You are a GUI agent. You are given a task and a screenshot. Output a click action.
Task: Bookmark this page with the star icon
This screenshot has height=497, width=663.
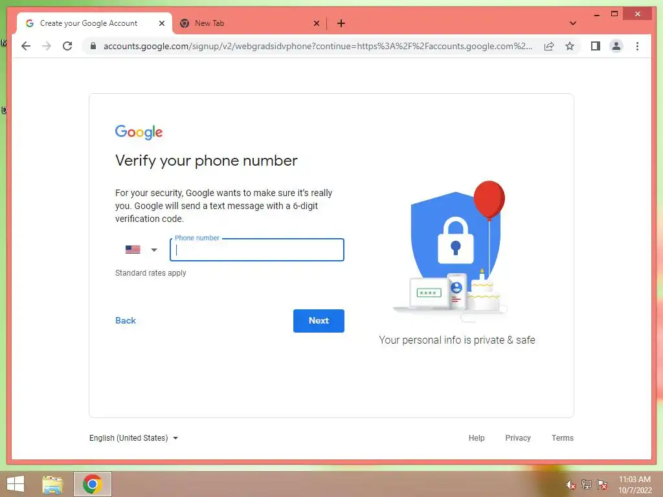pos(570,46)
